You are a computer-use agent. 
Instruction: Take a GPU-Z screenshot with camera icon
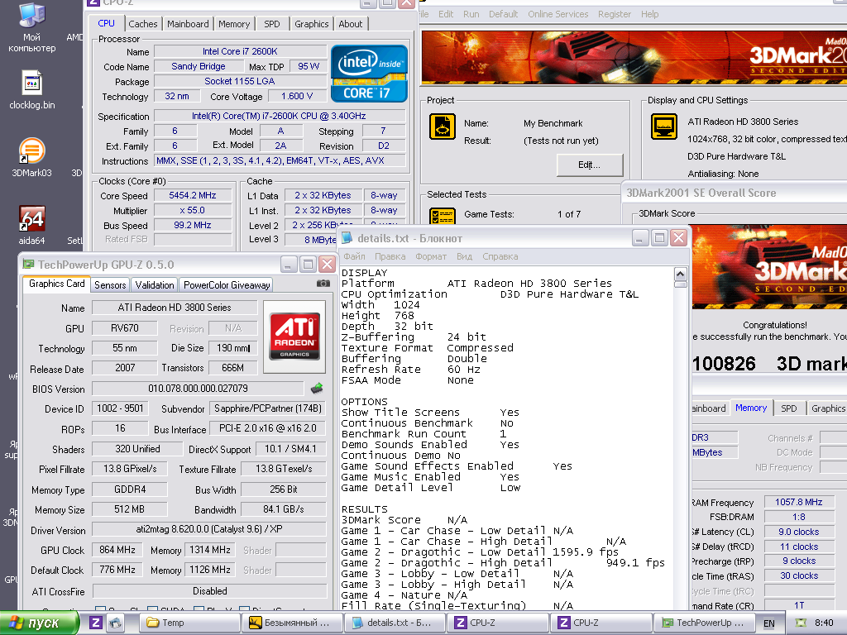(x=323, y=284)
